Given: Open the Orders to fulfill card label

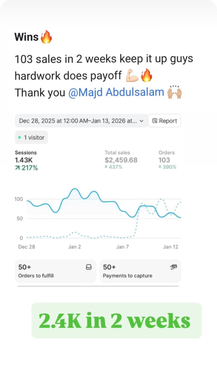Looking at the screenshot, I should pos(36,276).
